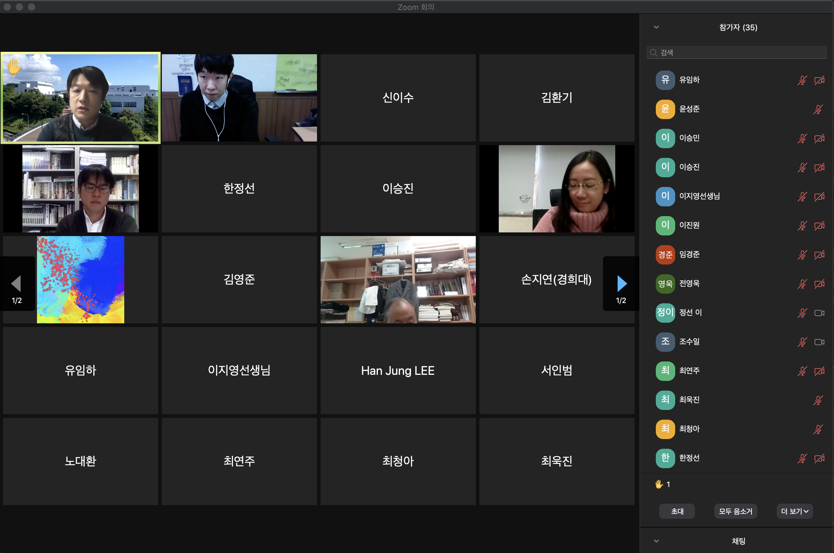Click 임경준 name in participants list

[x=689, y=255]
